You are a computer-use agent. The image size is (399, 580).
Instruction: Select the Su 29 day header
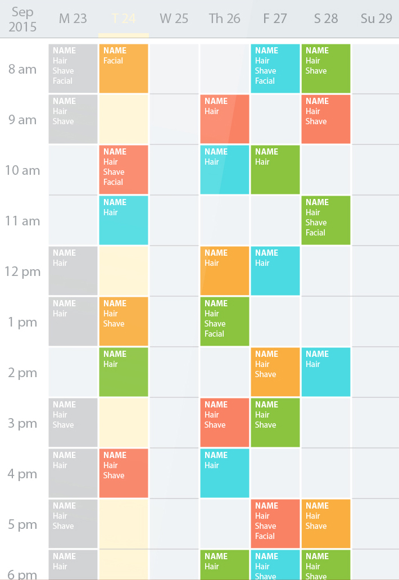pos(376,19)
